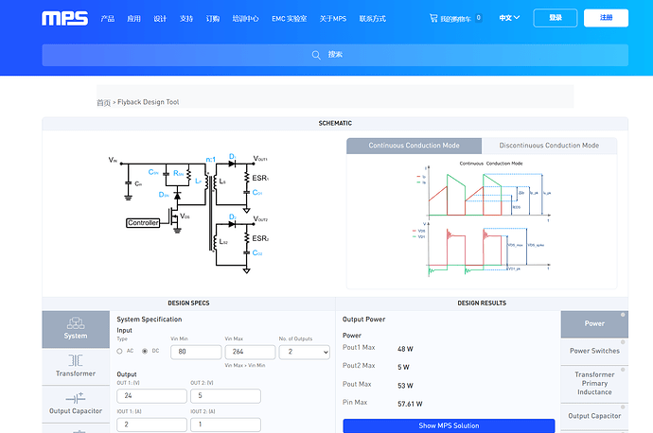Image resolution: width=653 pixels, height=433 pixels.
Task: Switch to Continuous Conduction Mode tab
Action: pyautogui.click(x=414, y=146)
